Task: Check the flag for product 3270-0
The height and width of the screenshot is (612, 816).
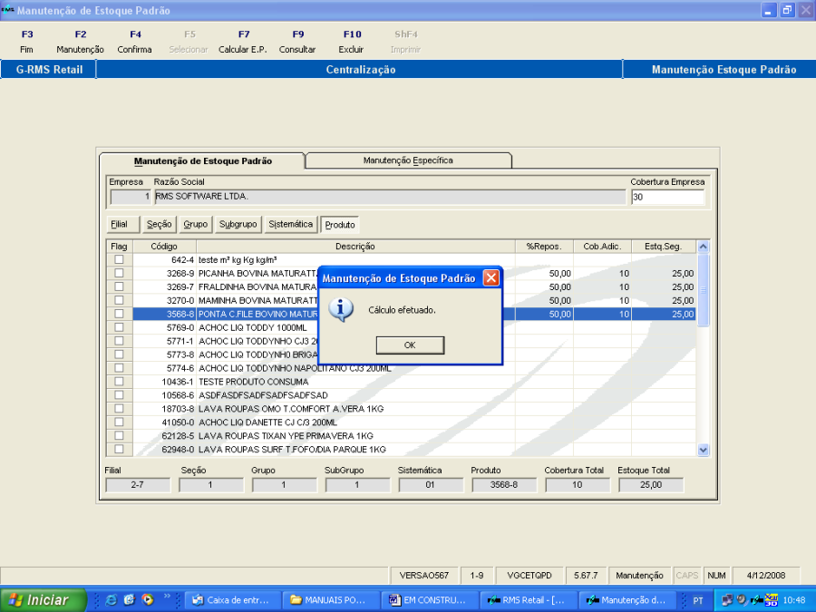Action: tap(119, 300)
